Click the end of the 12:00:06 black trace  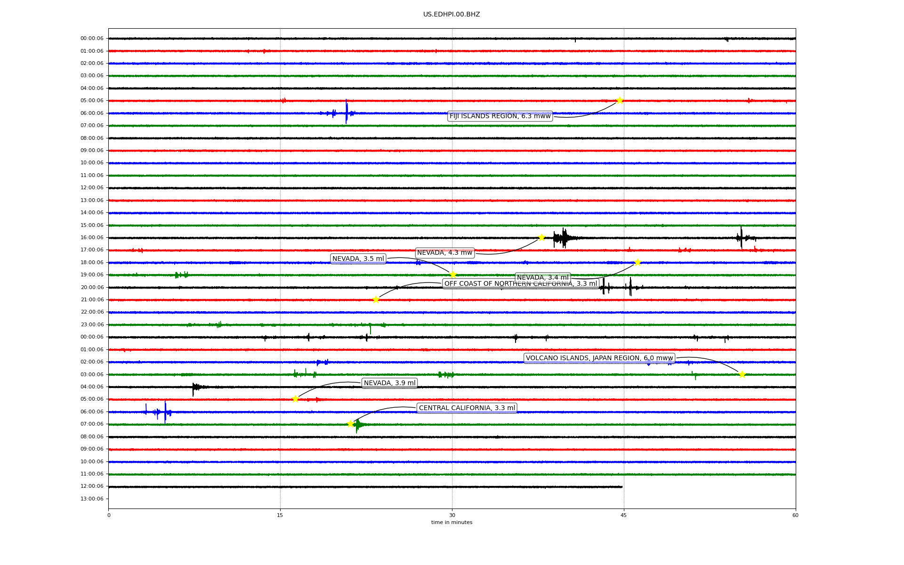(621, 487)
